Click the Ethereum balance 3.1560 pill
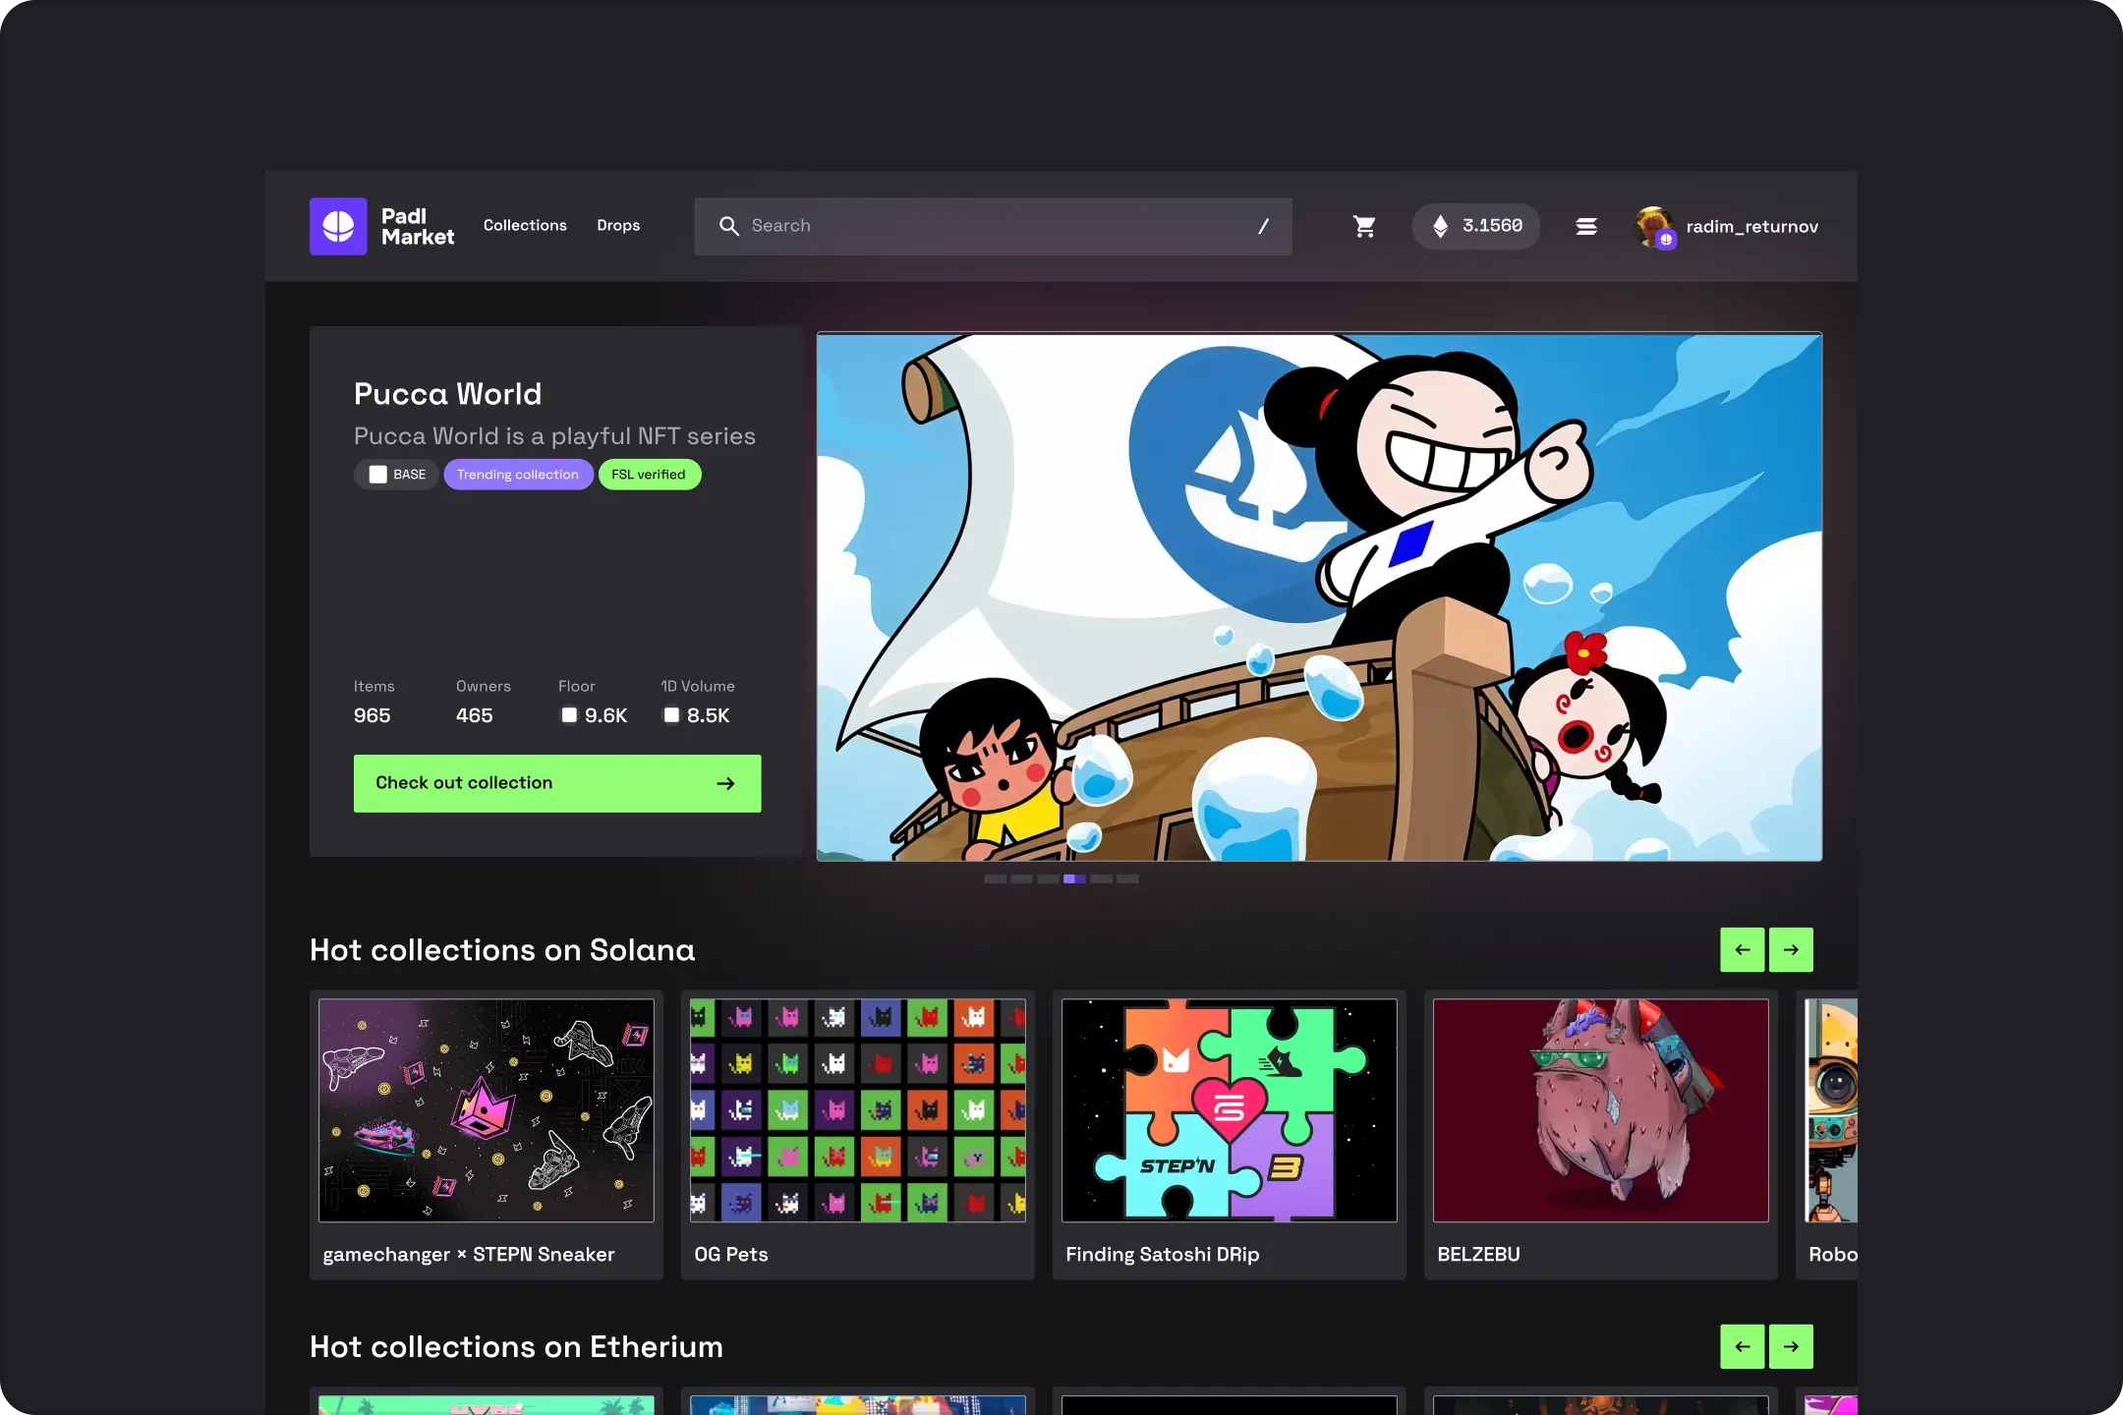Screen dimensions: 2123x1415 [1475, 226]
